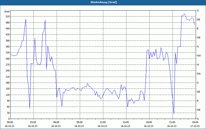Click the NW compass label
206x129 pixels.
(199, 56)
